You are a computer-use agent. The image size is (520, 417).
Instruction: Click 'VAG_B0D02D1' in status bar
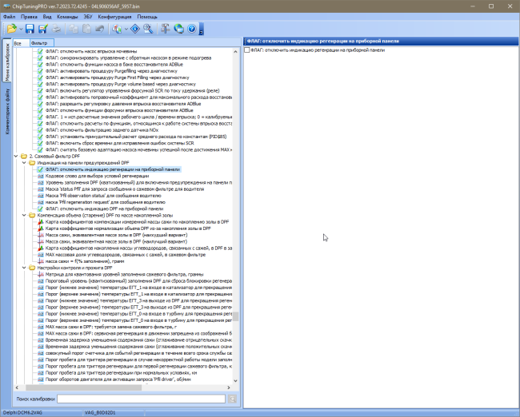(x=100, y=413)
